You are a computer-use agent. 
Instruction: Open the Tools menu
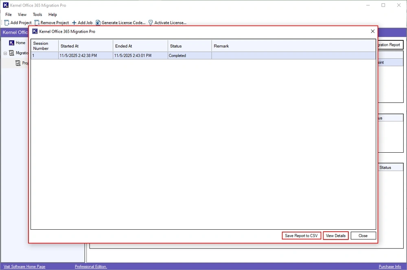[37, 15]
